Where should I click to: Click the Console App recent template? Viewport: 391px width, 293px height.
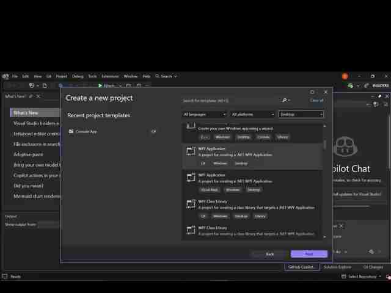[112, 132]
